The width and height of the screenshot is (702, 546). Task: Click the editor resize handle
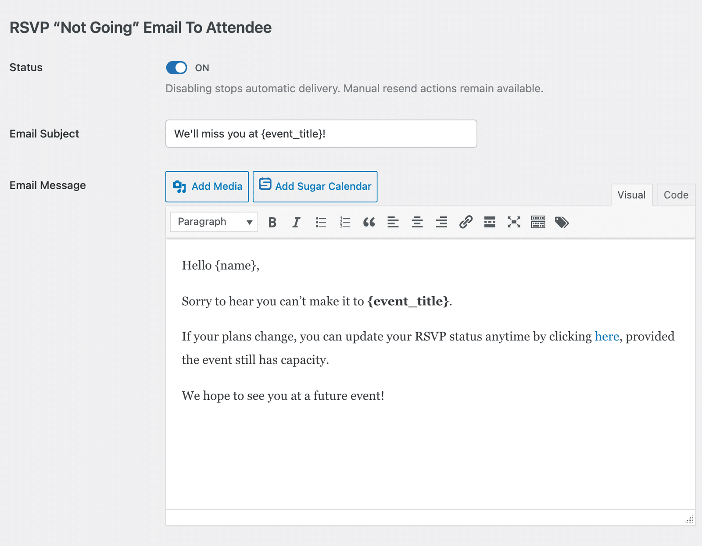pos(689,519)
